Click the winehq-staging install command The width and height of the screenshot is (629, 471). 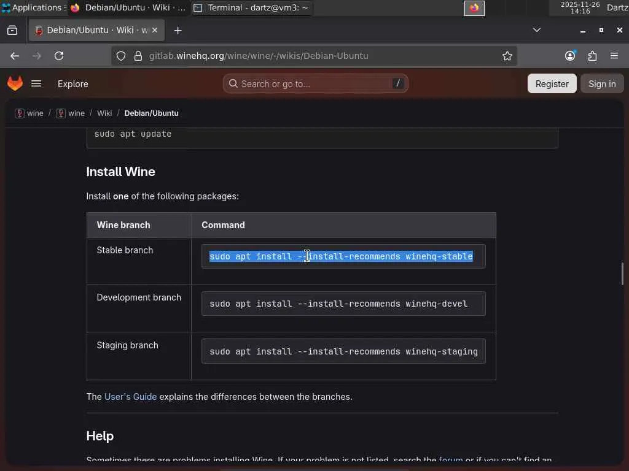pos(343,351)
